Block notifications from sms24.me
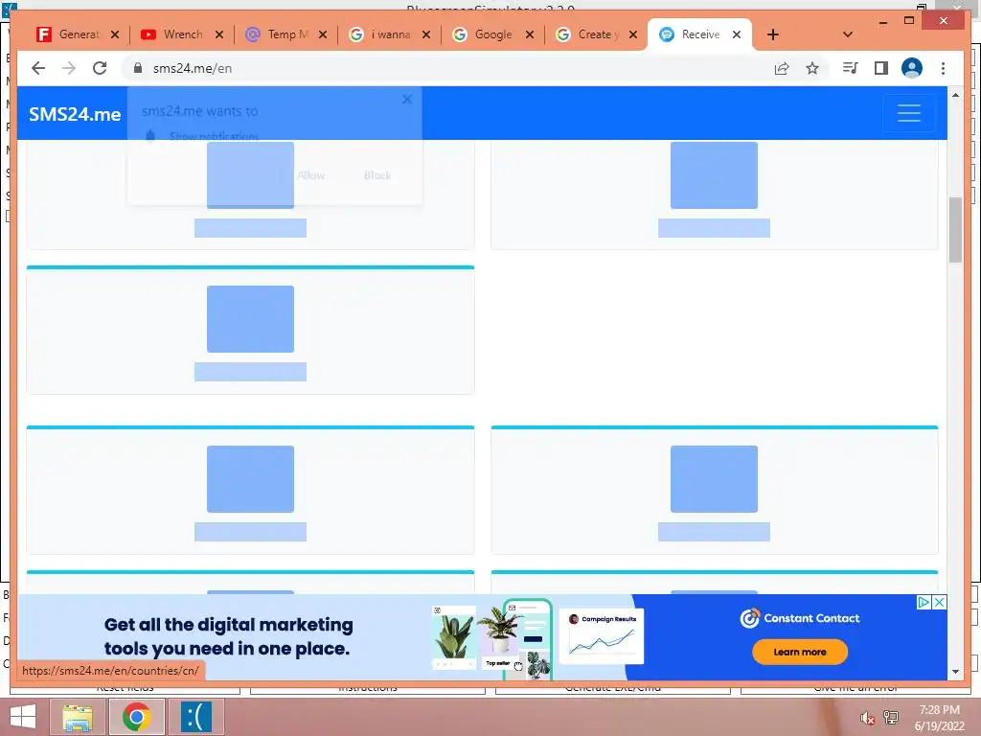981x736 pixels. click(x=377, y=175)
